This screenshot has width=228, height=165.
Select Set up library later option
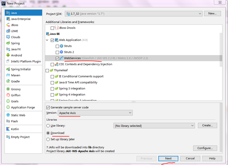pos(48,139)
